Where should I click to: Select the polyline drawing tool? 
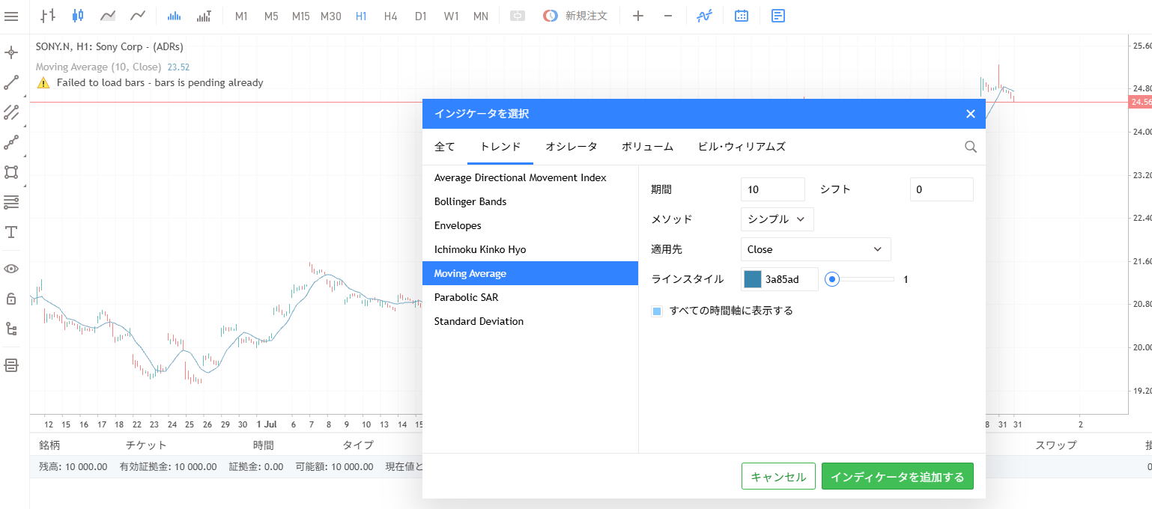click(11, 142)
